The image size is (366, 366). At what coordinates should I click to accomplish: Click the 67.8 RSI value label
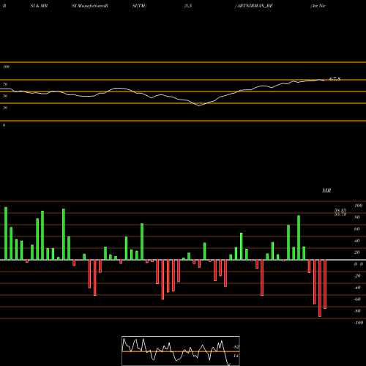335,79
